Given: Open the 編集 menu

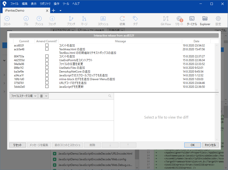Looking at the screenshot, I should click(x=25, y=4).
